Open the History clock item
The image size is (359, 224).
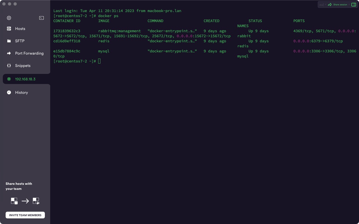[9, 92]
